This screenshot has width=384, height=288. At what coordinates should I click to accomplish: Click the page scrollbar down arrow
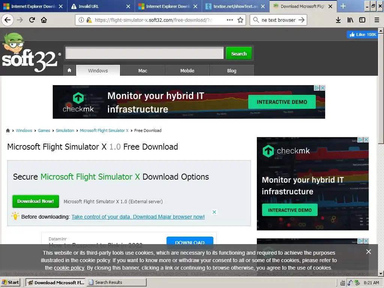tap(381, 273)
